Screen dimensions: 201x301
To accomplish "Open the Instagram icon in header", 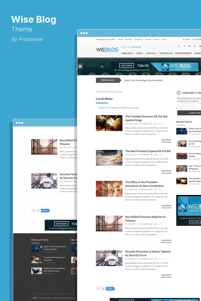I will click(x=195, y=46).
